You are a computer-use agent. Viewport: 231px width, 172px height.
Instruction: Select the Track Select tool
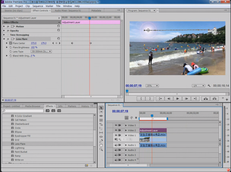pos(101,112)
